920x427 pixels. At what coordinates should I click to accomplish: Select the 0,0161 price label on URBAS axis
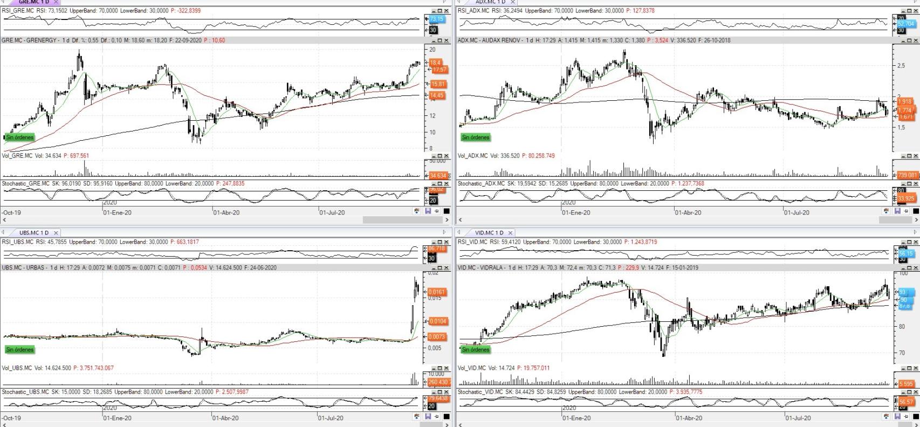click(x=437, y=292)
